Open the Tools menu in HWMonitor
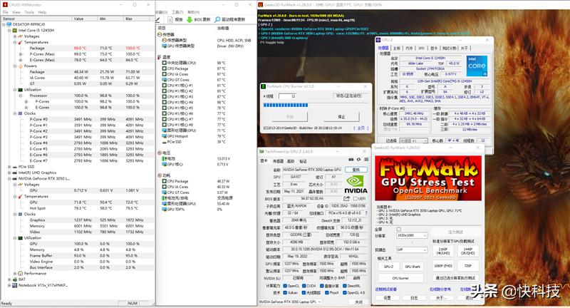The width and height of the screenshot is (570, 308). tap(29, 12)
